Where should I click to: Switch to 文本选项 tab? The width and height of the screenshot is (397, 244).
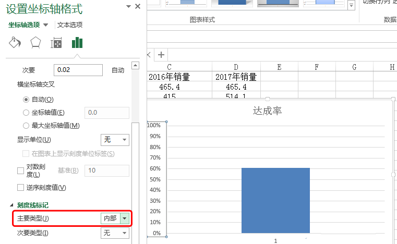(x=69, y=25)
